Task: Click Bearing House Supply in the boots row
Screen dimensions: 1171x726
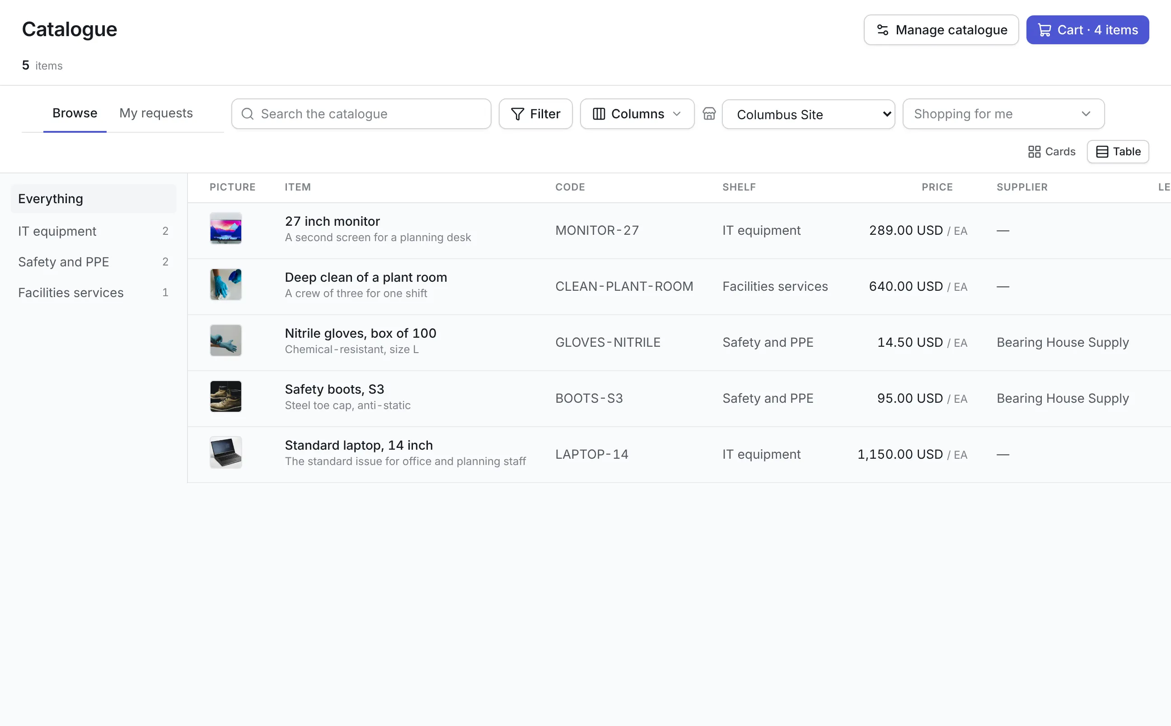Action: (x=1063, y=399)
